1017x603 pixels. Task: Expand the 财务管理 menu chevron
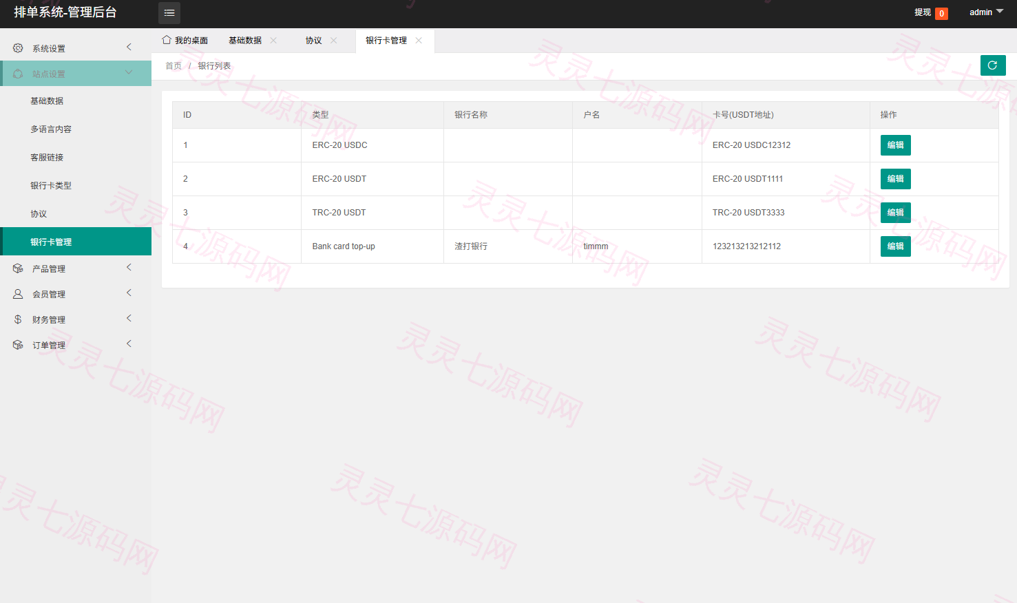(129, 318)
